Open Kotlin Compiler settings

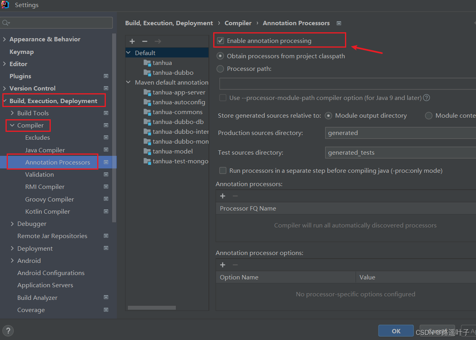point(48,211)
